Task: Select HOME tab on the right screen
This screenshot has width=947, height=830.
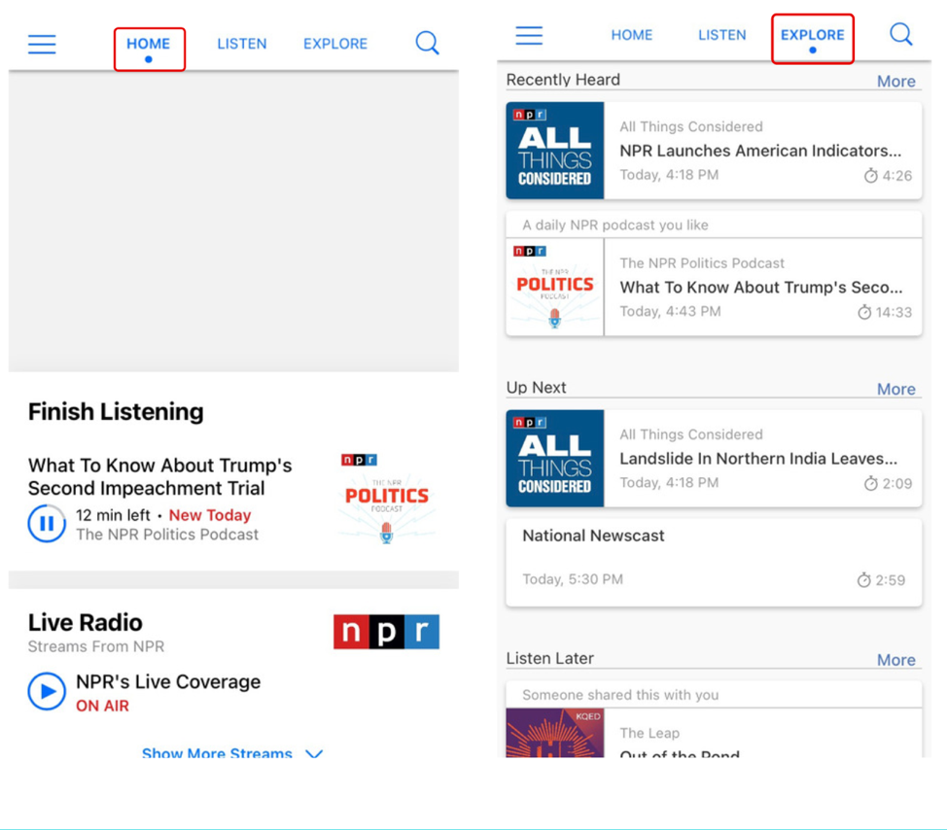Action: (x=632, y=35)
